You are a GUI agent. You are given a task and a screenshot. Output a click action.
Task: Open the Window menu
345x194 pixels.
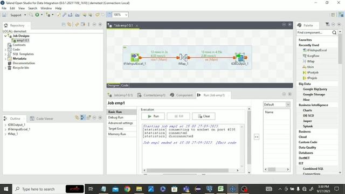pyautogui.click(x=46, y=8)
